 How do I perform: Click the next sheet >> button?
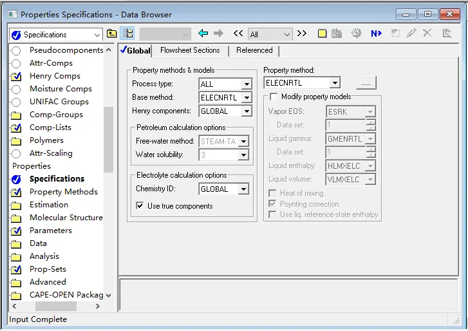302,33
